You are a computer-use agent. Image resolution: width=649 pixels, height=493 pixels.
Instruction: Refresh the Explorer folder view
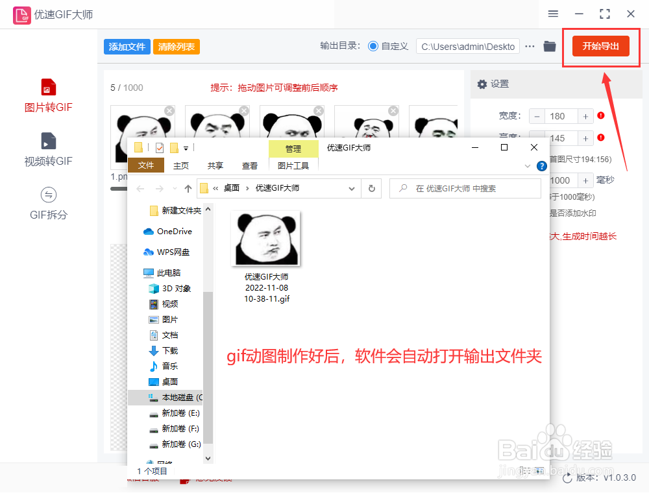click(372, 189)
